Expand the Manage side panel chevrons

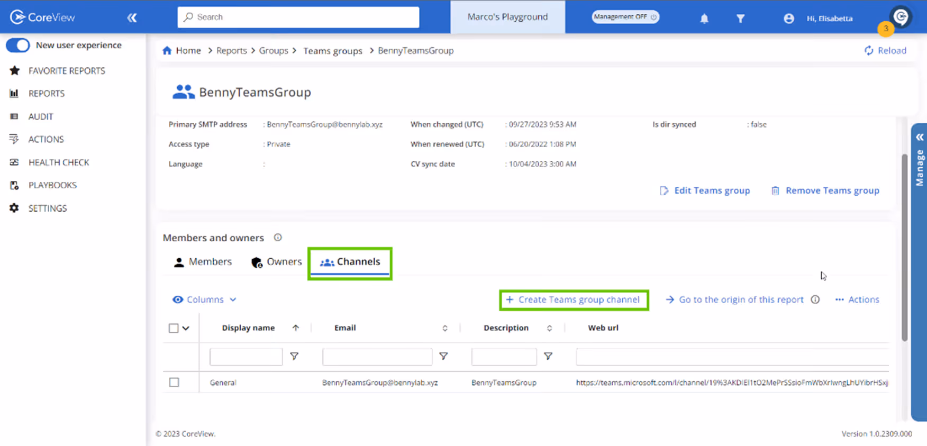(x=920, y=137)
